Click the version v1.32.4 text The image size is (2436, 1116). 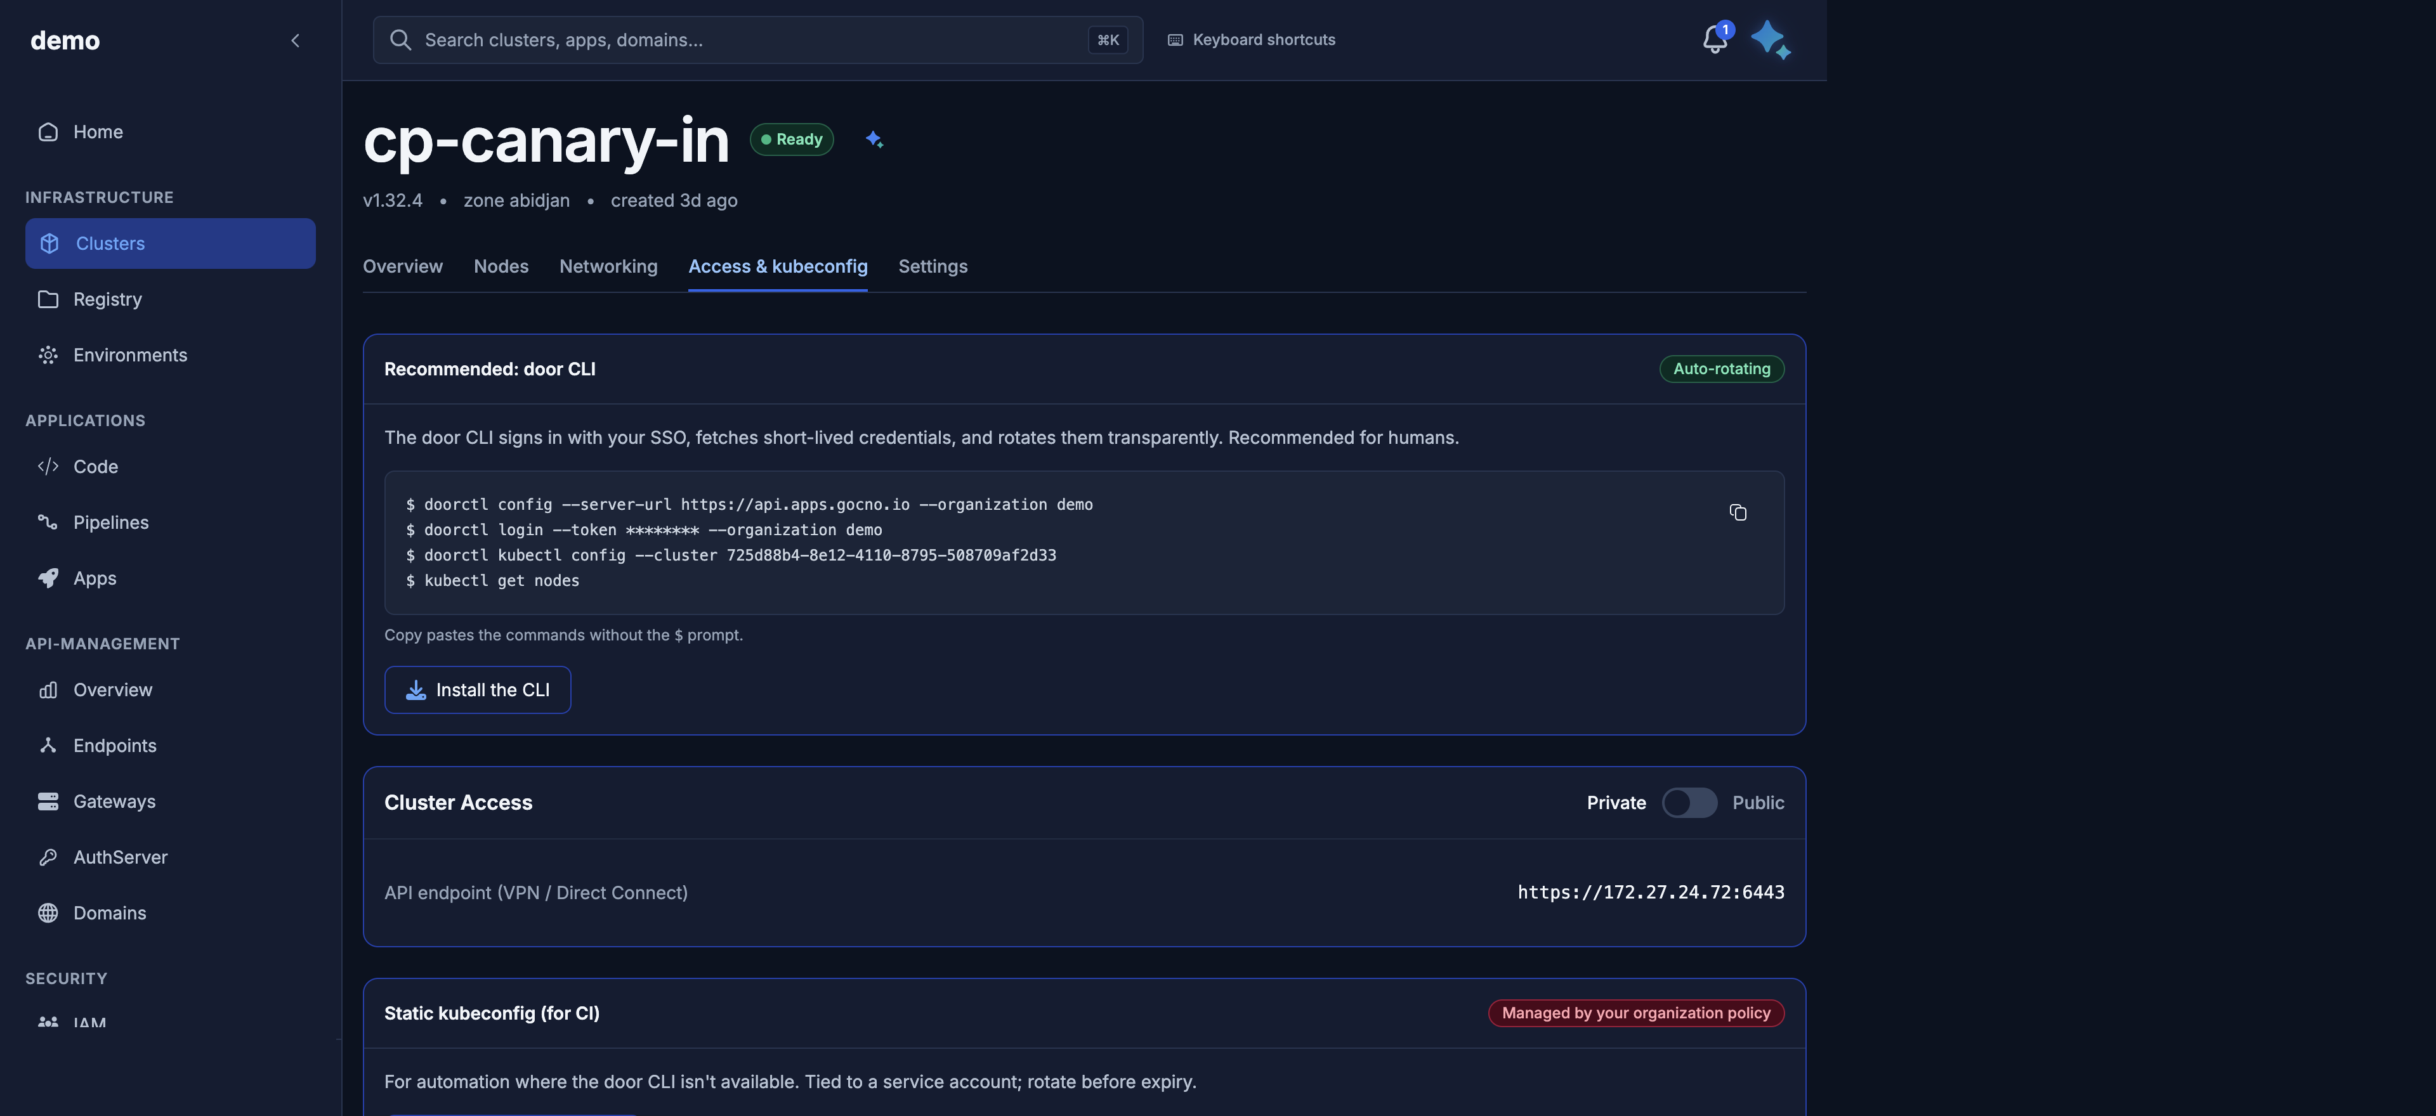[x=393, y=200]
